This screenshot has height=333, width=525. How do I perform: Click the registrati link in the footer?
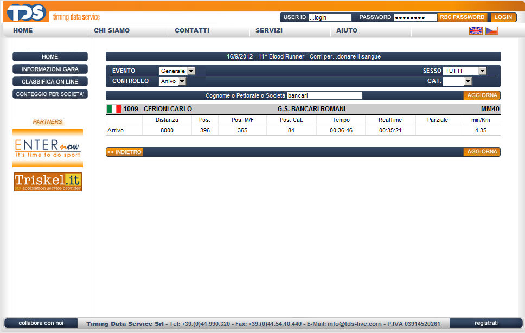click(485, 323)
